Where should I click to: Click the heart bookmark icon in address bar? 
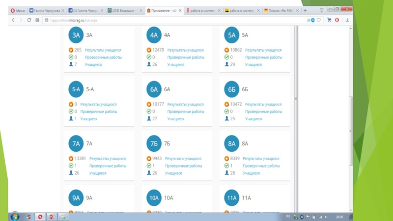tap(318, 20)
